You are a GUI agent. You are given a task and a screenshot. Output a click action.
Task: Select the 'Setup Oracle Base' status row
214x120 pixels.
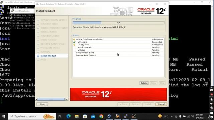(x=118, y=53)
